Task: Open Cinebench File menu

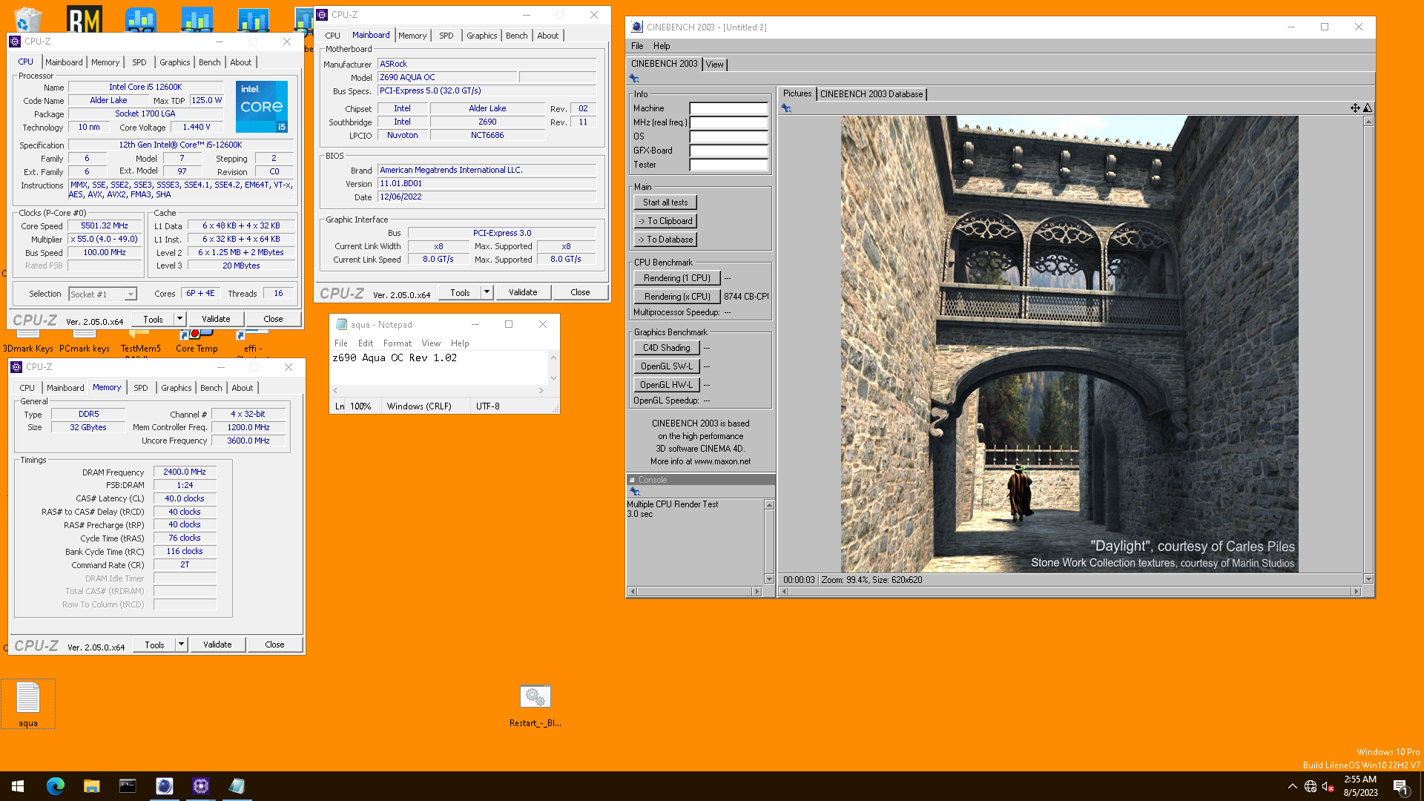Action: point(637,46)
